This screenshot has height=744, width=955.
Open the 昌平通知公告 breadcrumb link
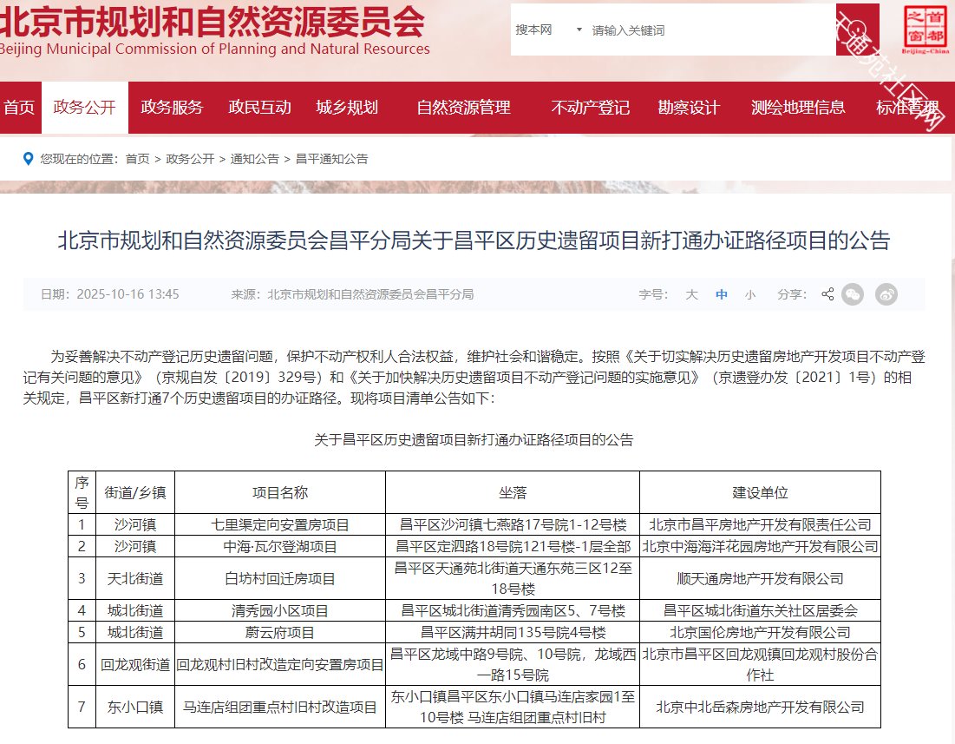click(x=331, y=159)
